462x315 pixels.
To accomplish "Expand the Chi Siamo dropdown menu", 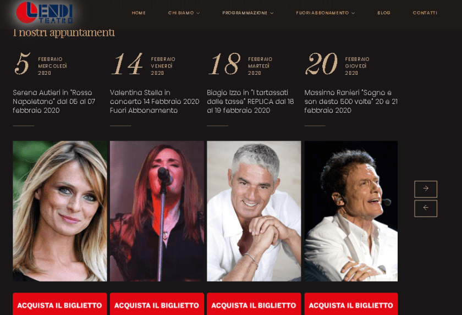I will (184, 13).
